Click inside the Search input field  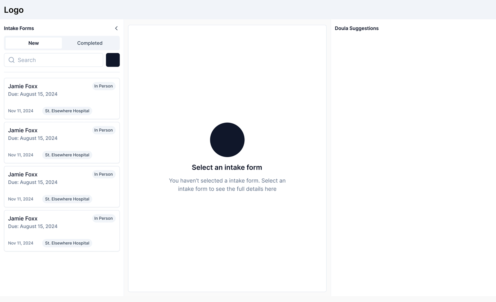(53, 60)
